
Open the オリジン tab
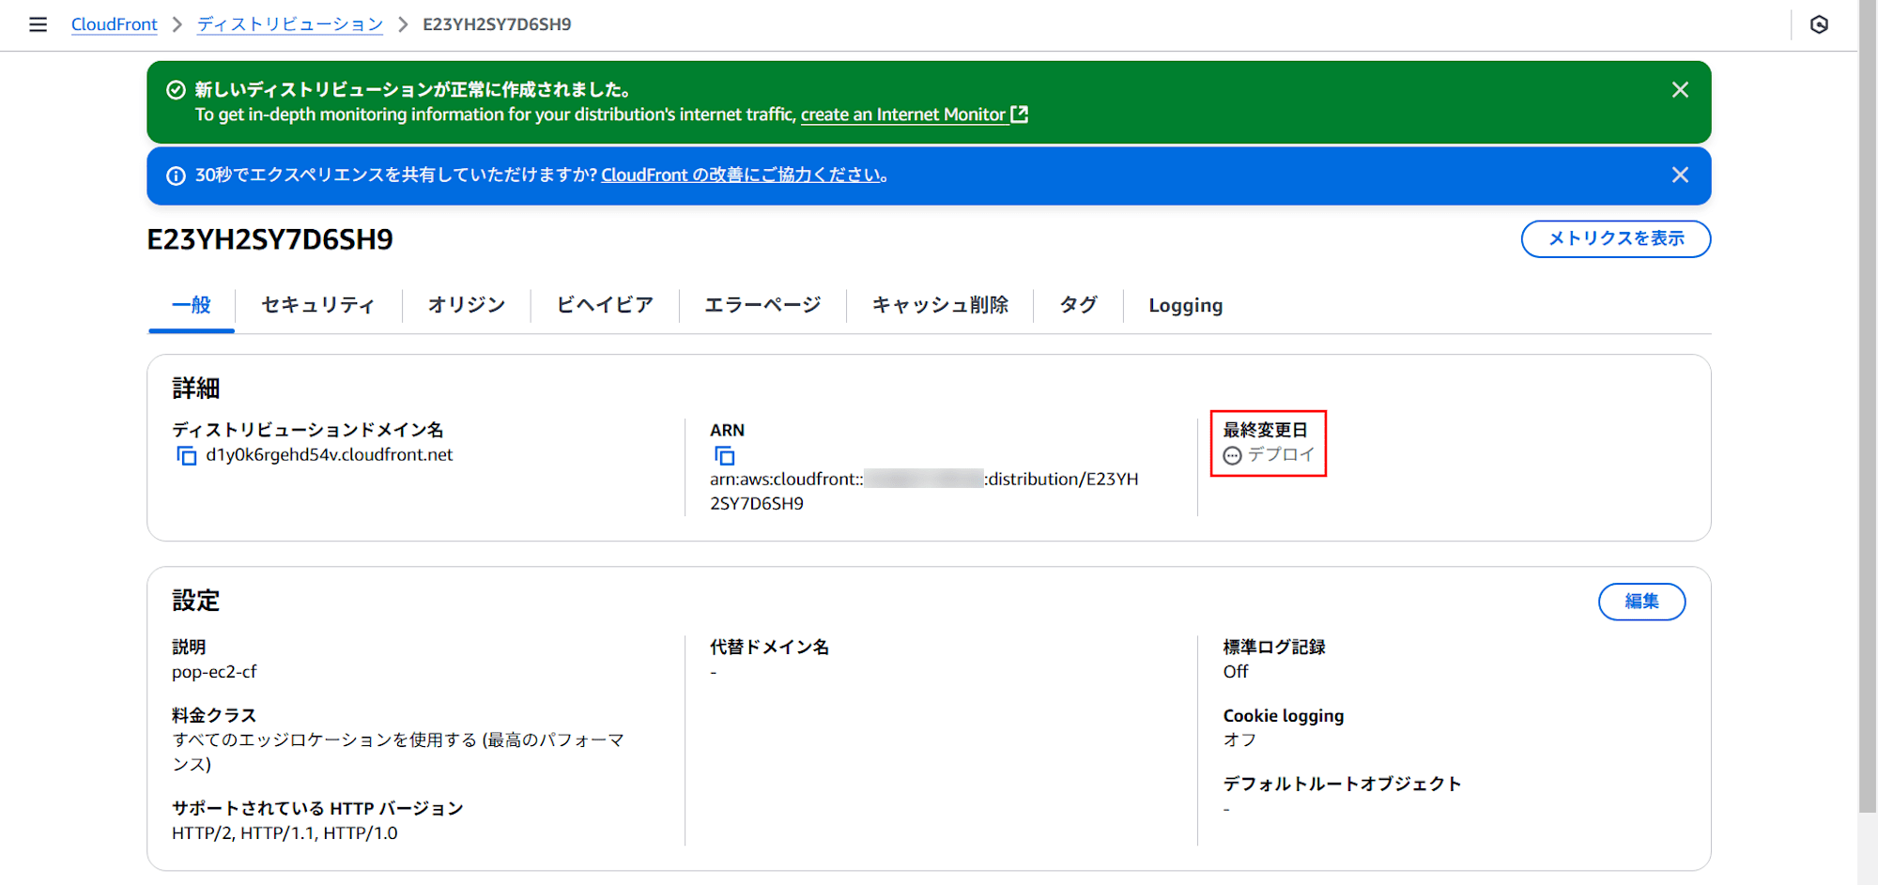[467, 305]
